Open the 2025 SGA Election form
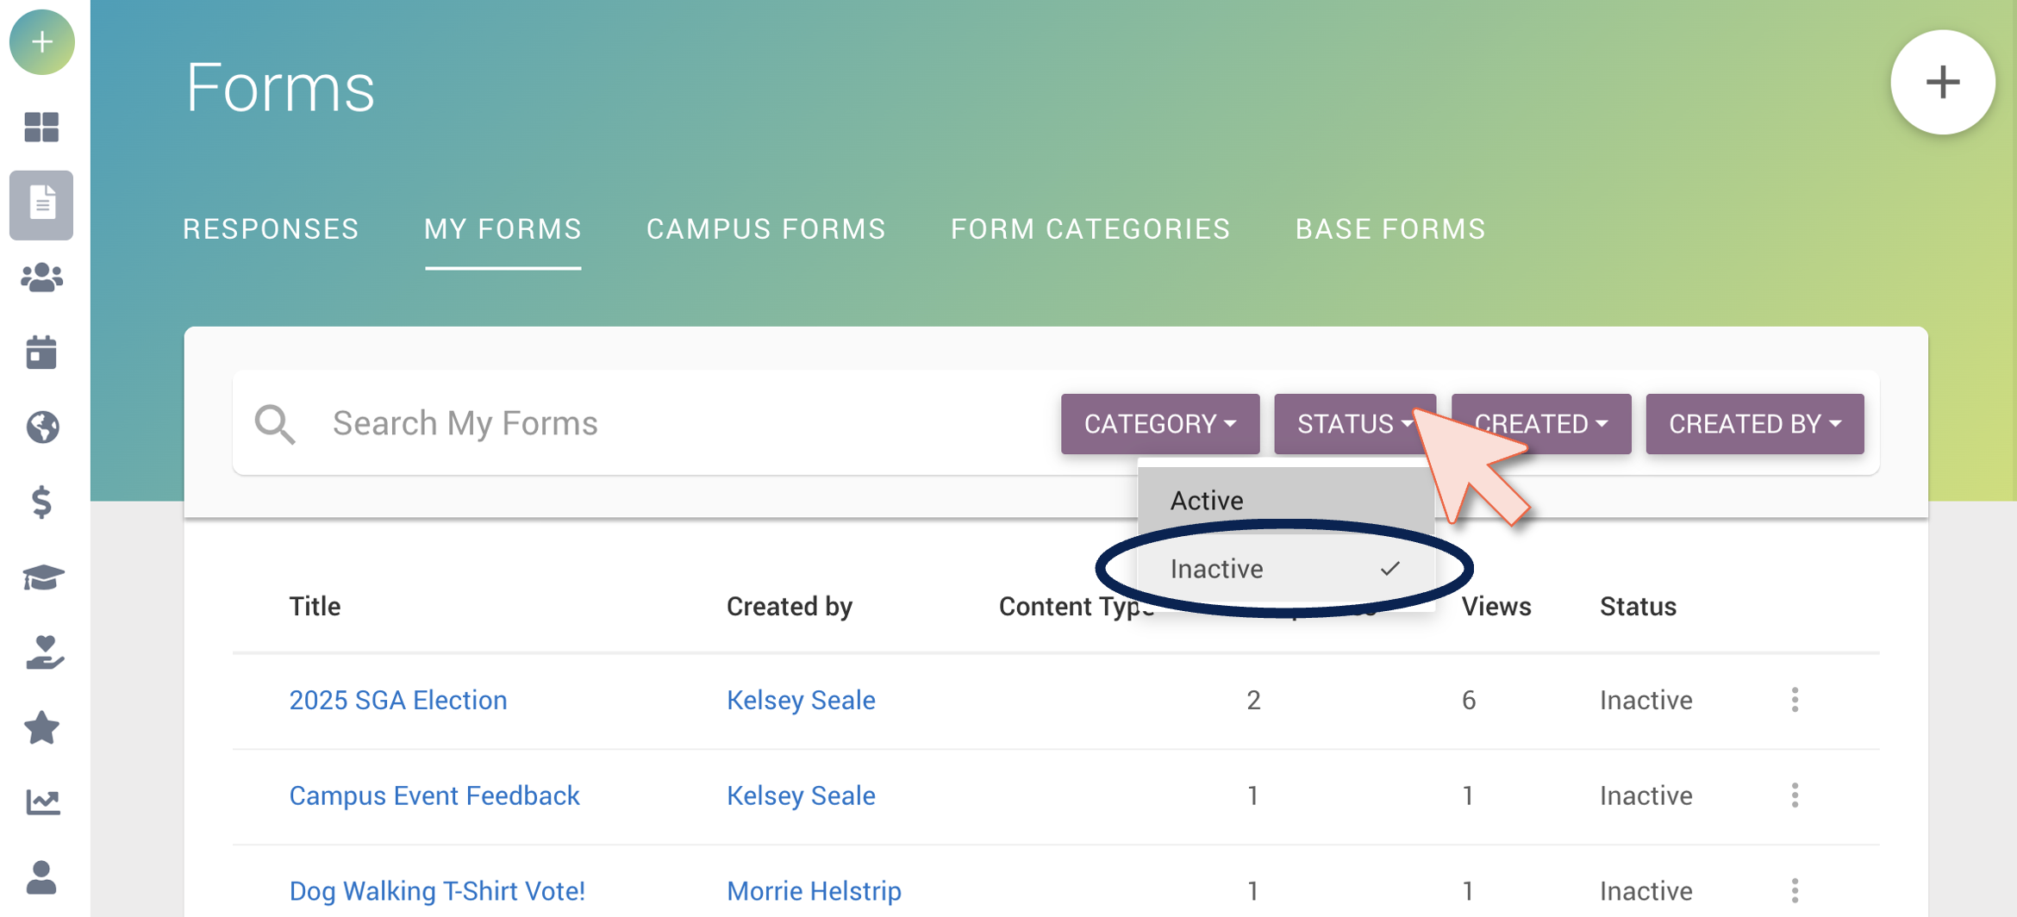 tap(398, 700)
